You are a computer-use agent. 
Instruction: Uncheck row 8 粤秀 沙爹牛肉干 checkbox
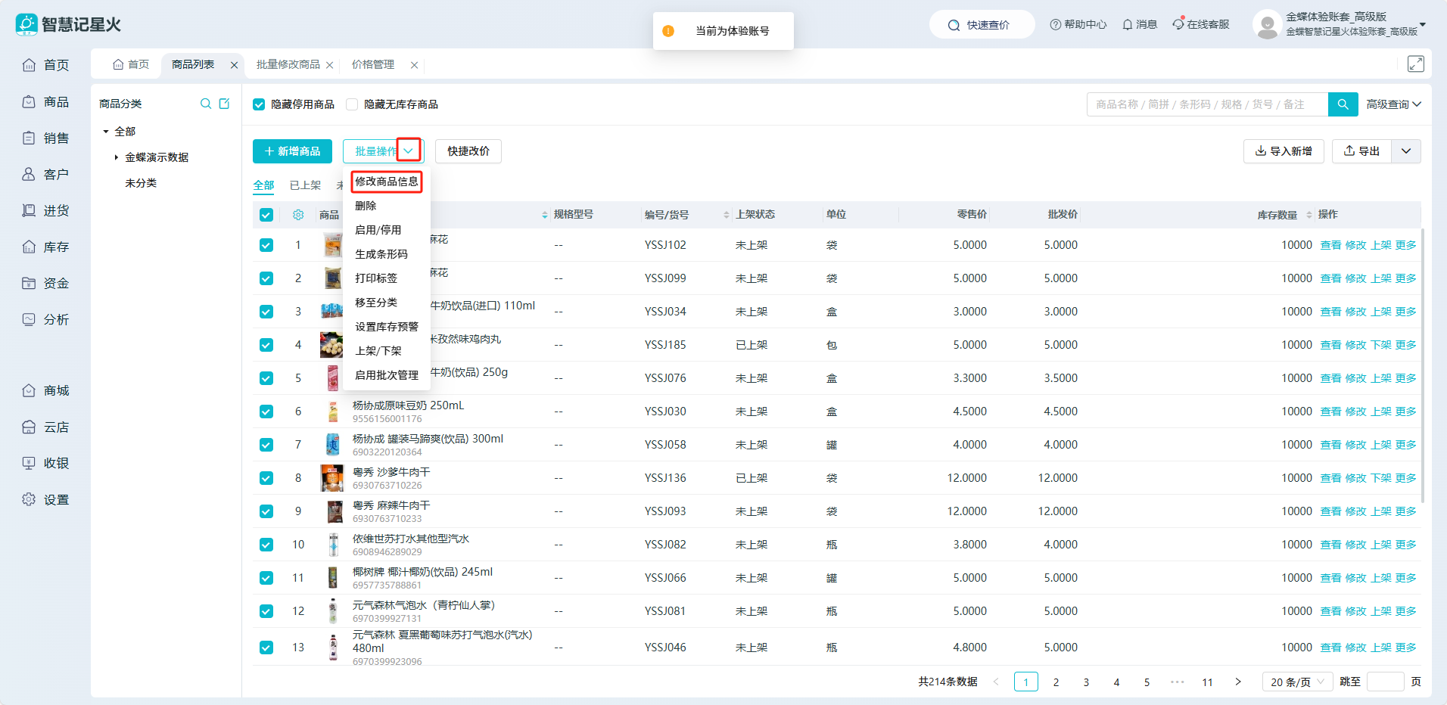[266, 478]
